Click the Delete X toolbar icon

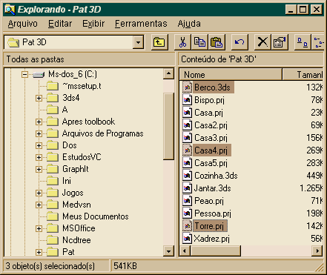pyautogui.click(x=262, y=42)
